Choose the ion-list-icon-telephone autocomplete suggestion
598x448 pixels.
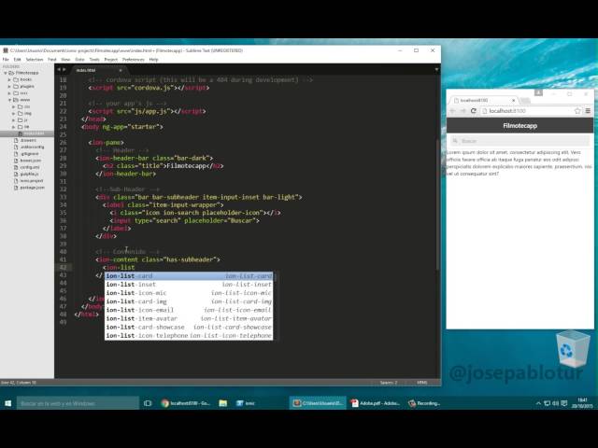pyautogui.click(x=189, y=336)
